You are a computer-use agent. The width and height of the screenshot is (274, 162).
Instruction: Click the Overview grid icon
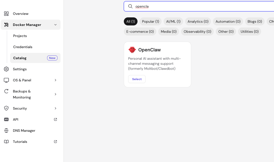click(6, 14)
